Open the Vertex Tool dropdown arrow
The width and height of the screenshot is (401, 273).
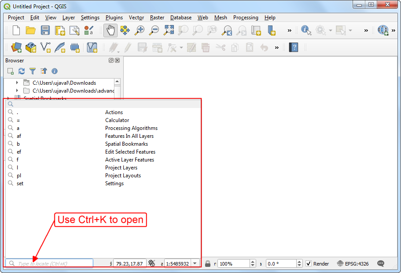click(181, 48)
